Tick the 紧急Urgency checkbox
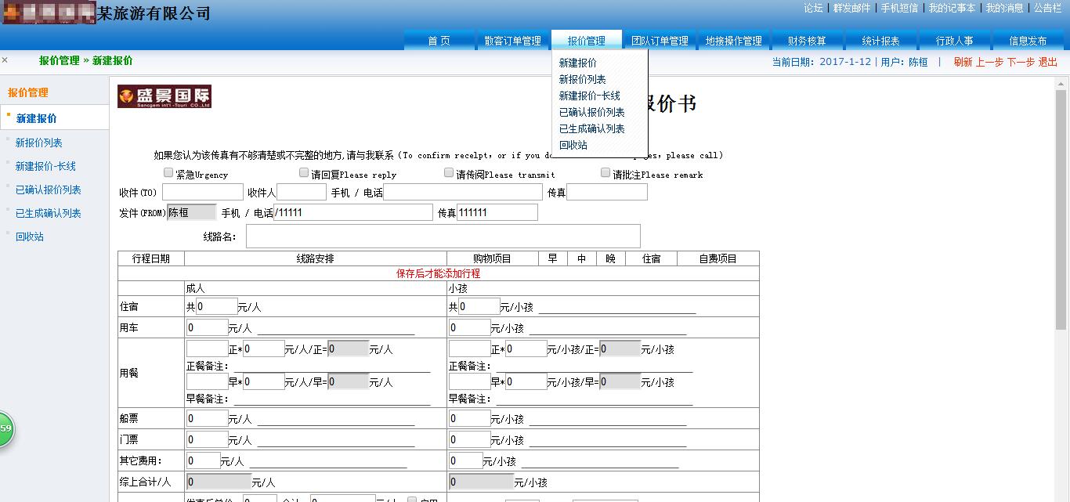 [x=168, y=172]
